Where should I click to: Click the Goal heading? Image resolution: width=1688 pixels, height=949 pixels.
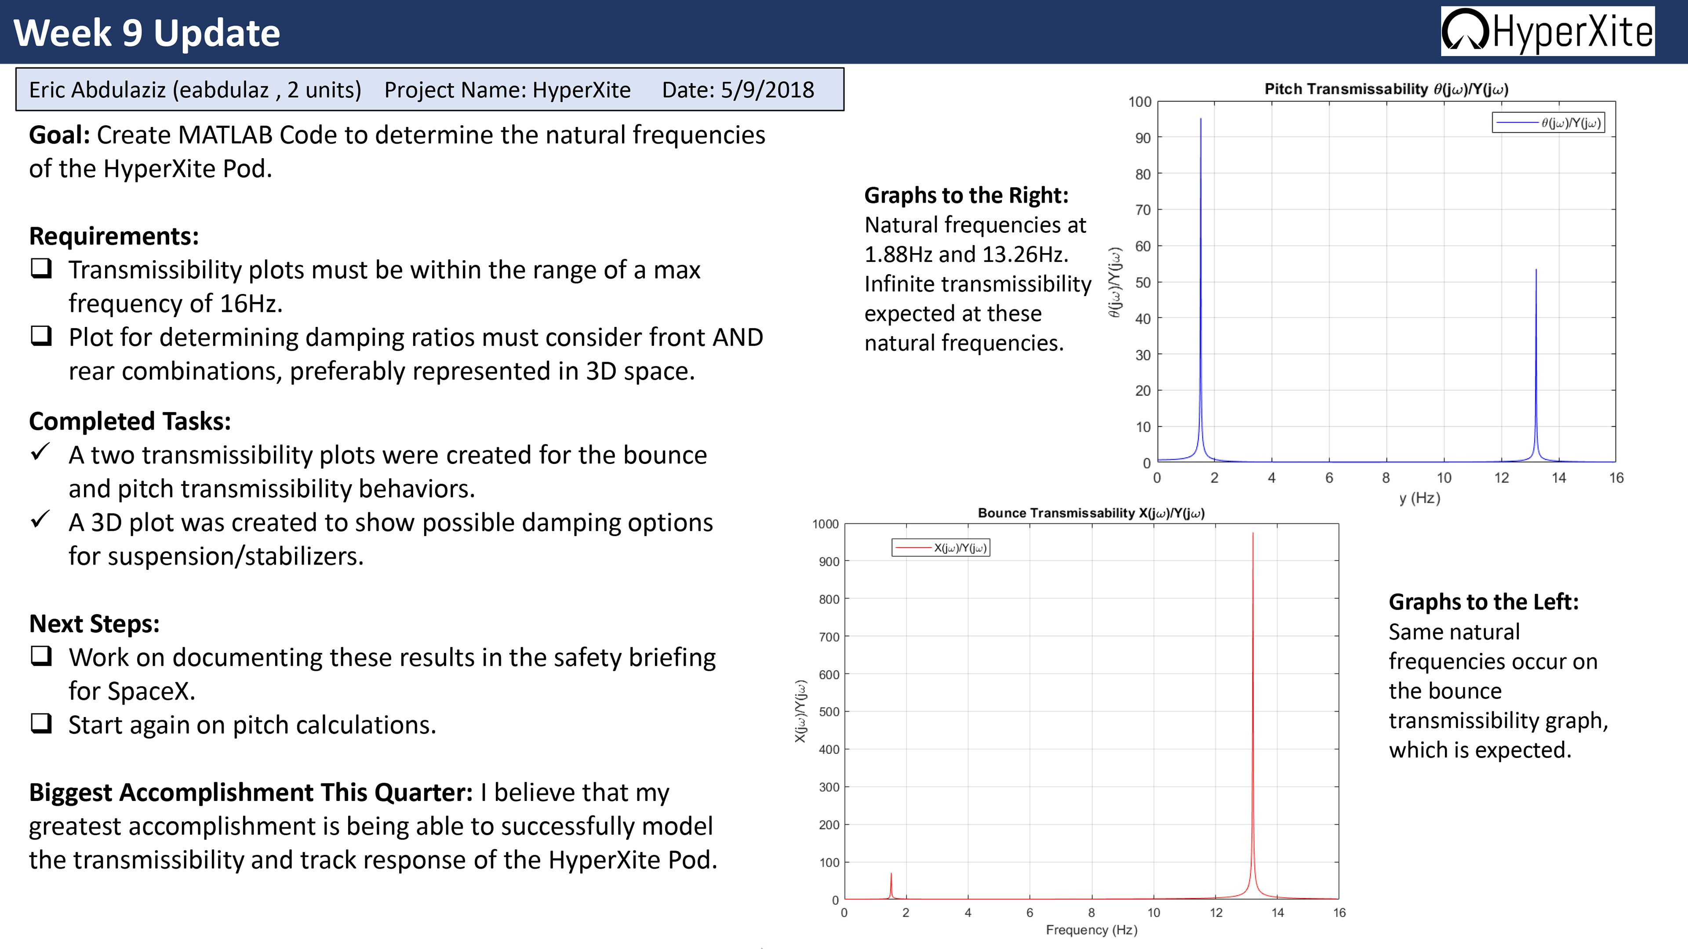(60, 135)
